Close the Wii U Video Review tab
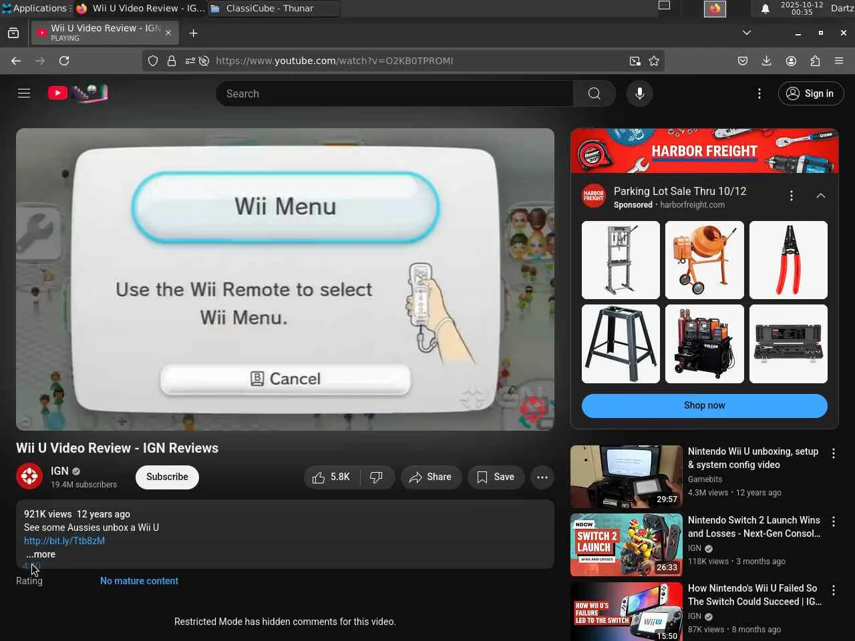This screenshot has height=641, width=855. 168,33
